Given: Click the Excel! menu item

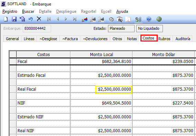Looking at the screenshot, I should pyautogui.click(x=106, y=11).
